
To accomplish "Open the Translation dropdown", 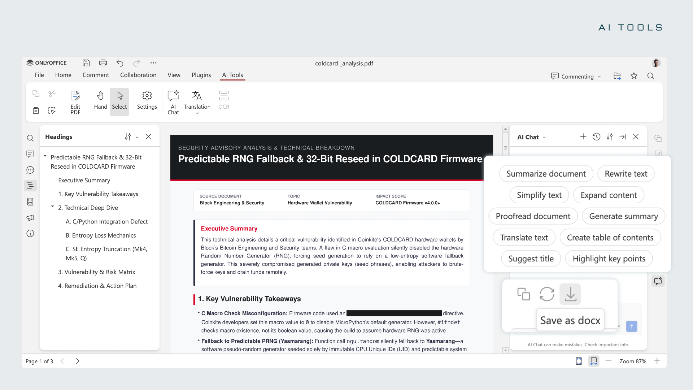I will pyautogui.click(x=197, y=103).
